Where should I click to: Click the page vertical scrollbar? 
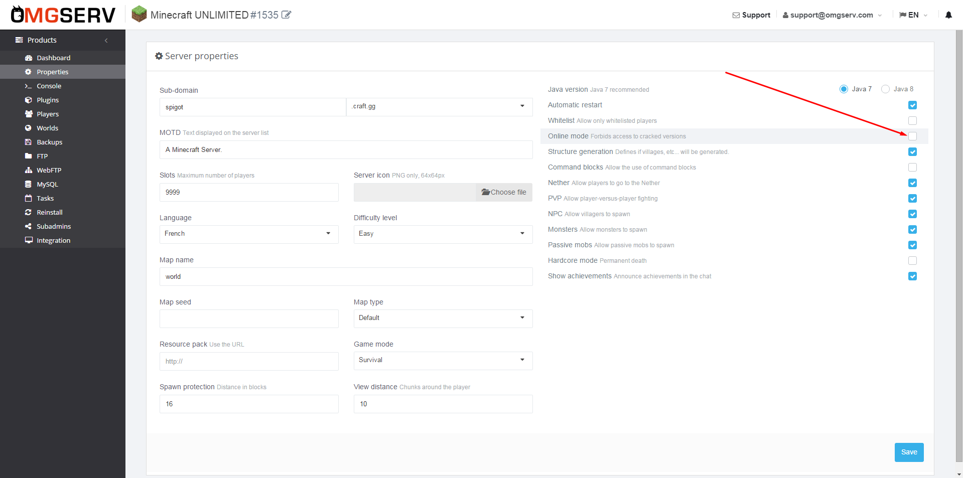click(959, 246)
